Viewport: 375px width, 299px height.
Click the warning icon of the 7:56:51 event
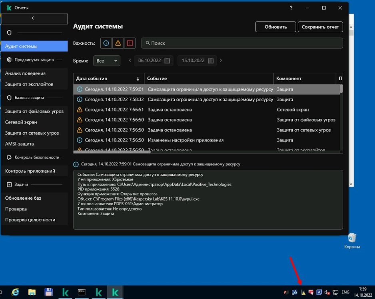point(80,110)
